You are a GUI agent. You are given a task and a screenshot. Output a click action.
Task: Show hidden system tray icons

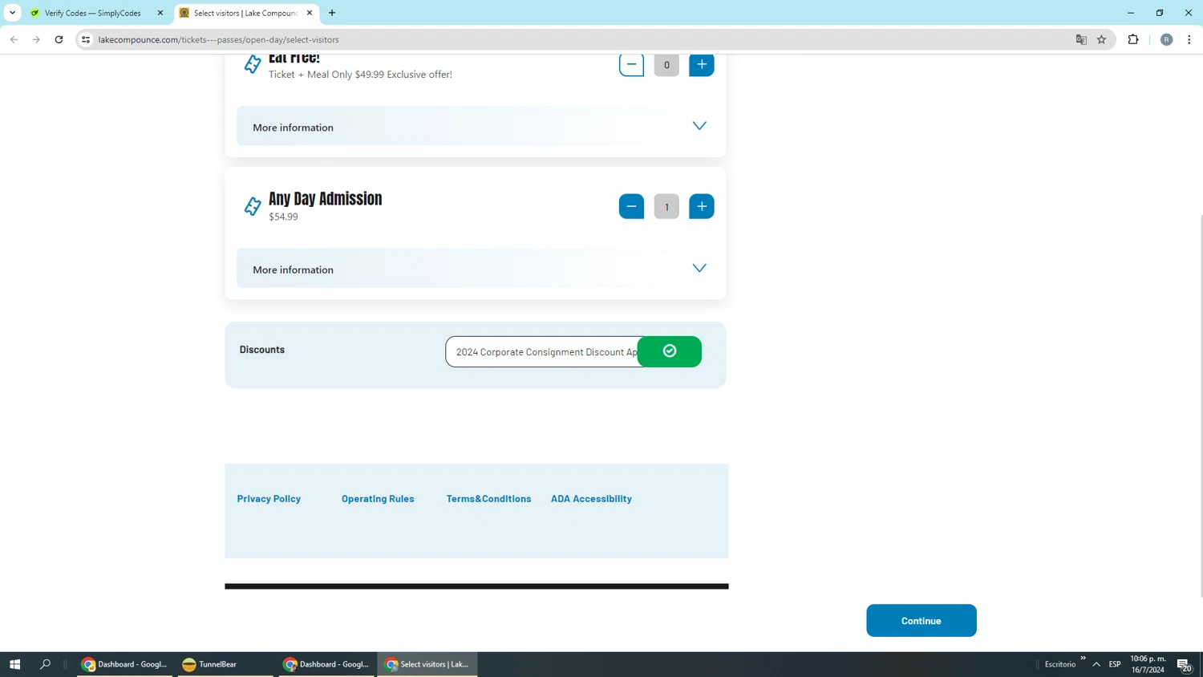[x=1096, y=664]
